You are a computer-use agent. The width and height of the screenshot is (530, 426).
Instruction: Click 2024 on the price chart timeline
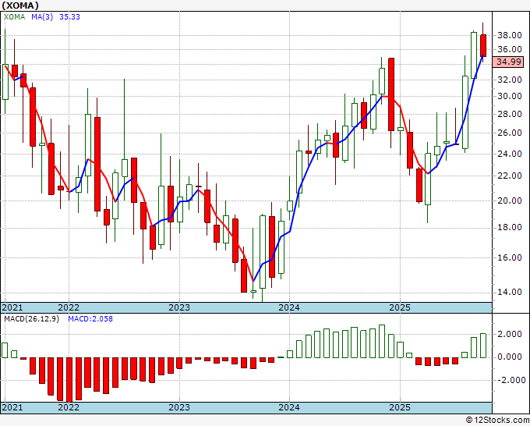point(289,307)
